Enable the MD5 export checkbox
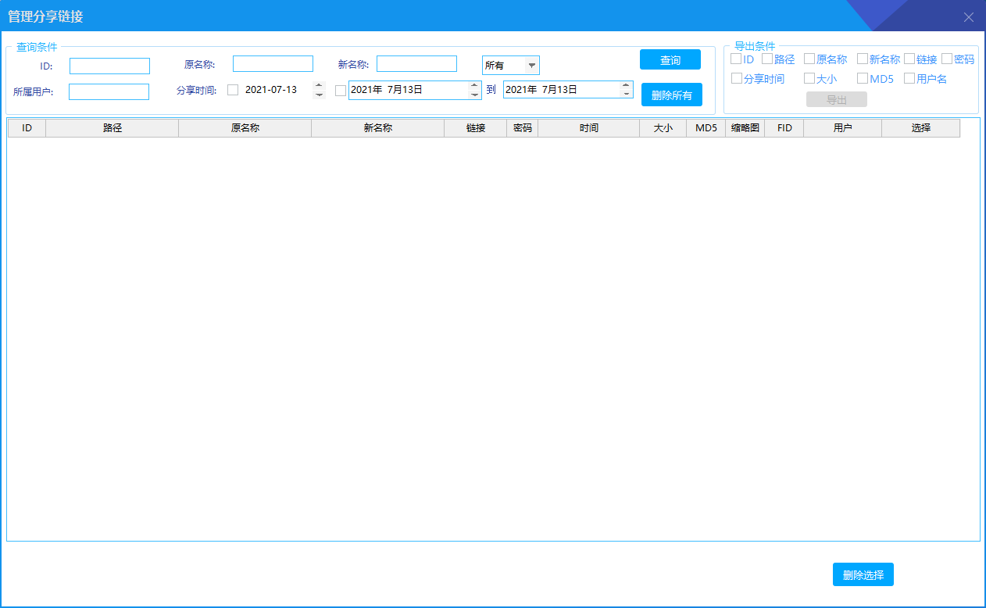The width and height of the screenshot is (986, 608). click(863, 78)
